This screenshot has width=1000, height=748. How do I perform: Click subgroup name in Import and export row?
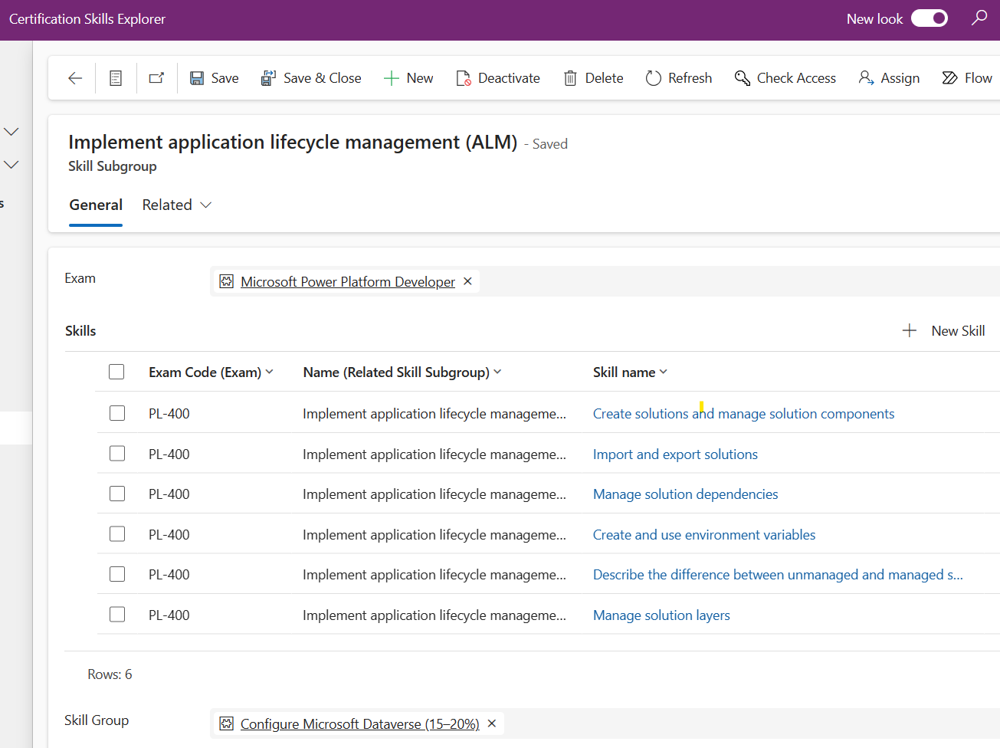(x=434, y=454)
